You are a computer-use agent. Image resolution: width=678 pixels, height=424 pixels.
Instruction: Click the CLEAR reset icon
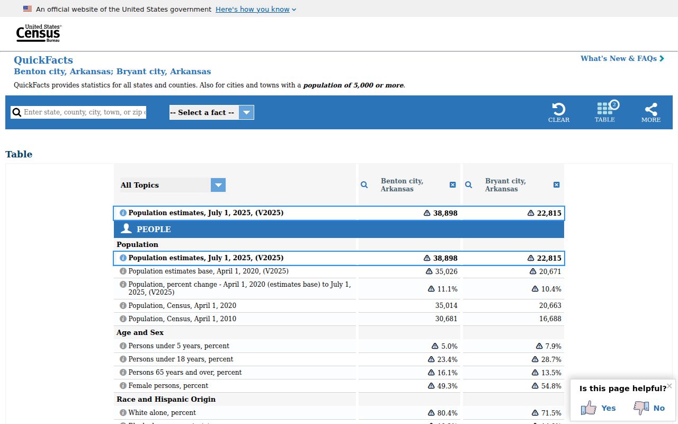(559, 112)
